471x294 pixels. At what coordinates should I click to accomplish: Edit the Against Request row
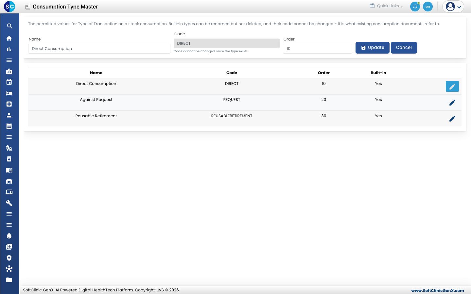click(452, 103)
